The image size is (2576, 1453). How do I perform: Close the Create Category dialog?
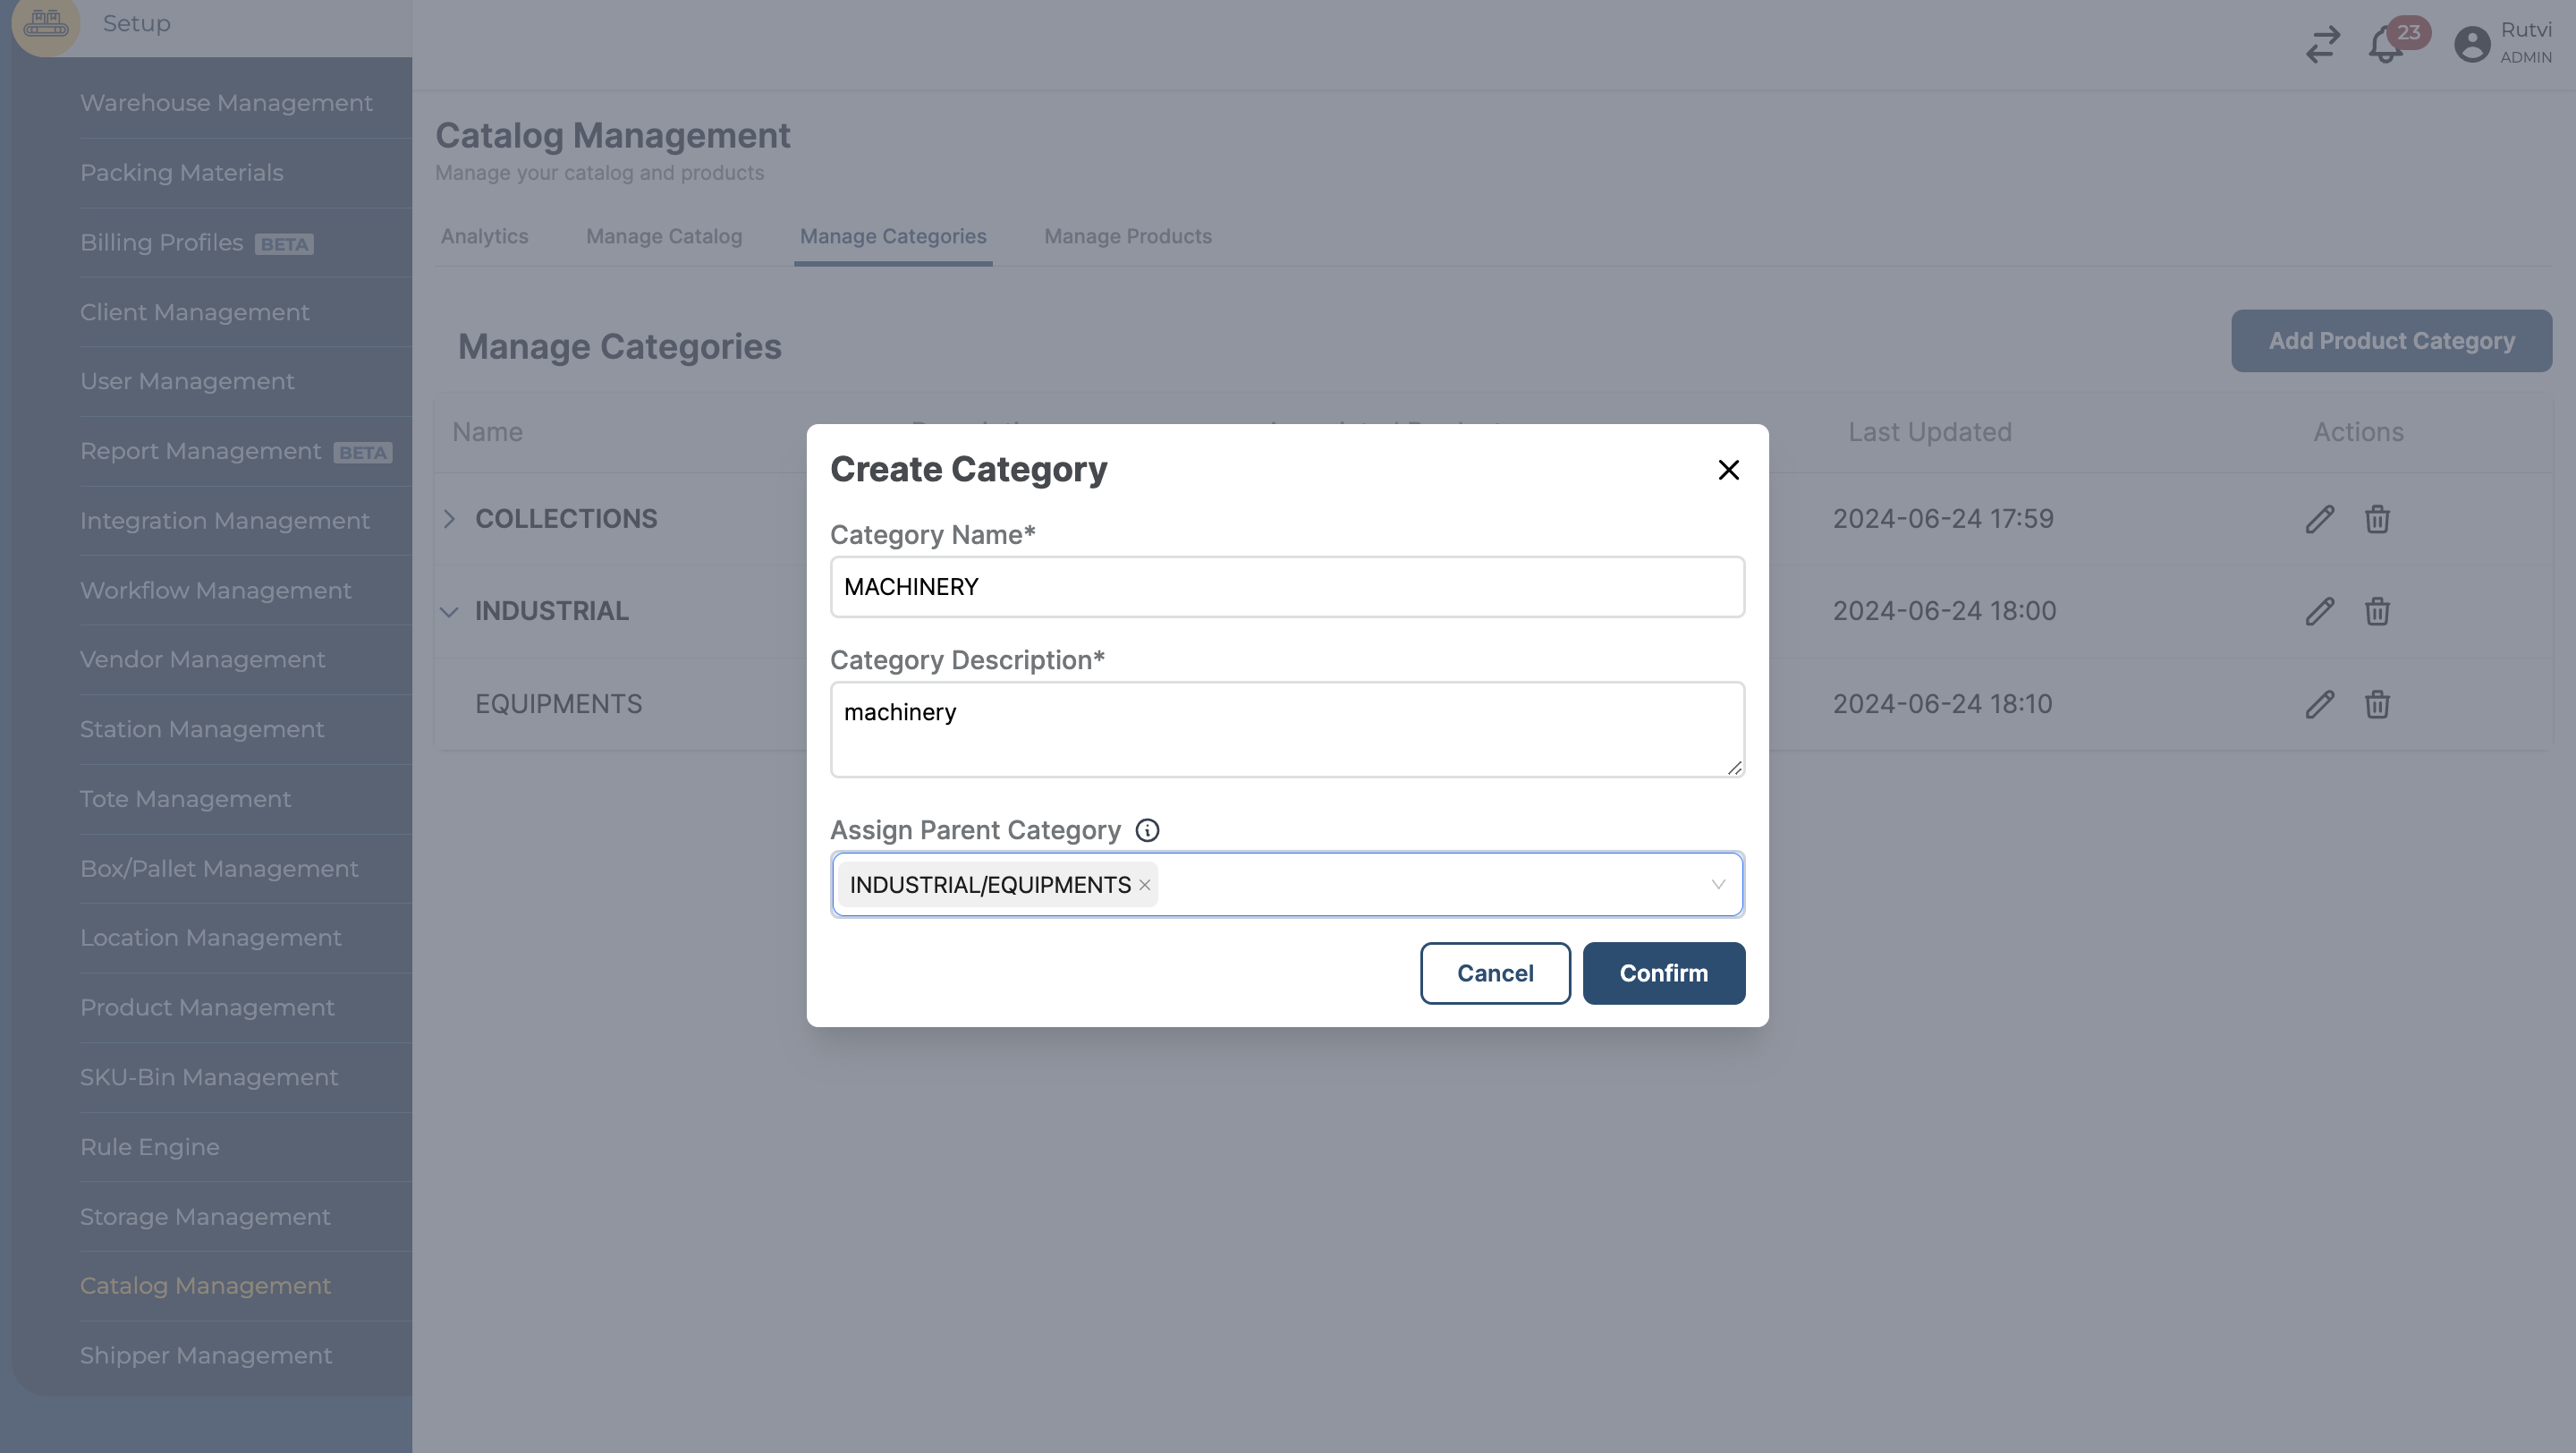tap(1728, 470)
